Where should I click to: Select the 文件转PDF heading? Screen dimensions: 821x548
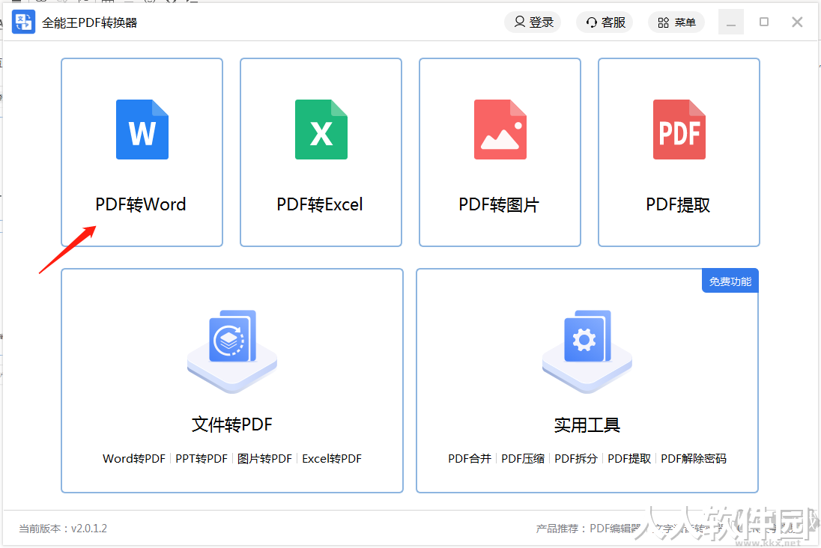[232, 424]
